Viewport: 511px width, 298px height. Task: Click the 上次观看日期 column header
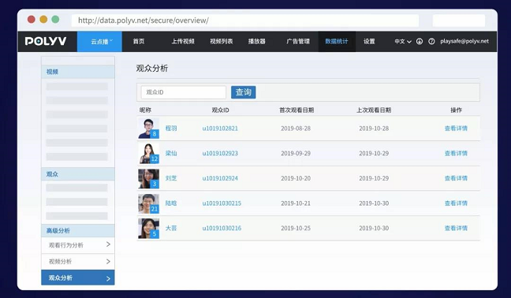coord(374,110)
